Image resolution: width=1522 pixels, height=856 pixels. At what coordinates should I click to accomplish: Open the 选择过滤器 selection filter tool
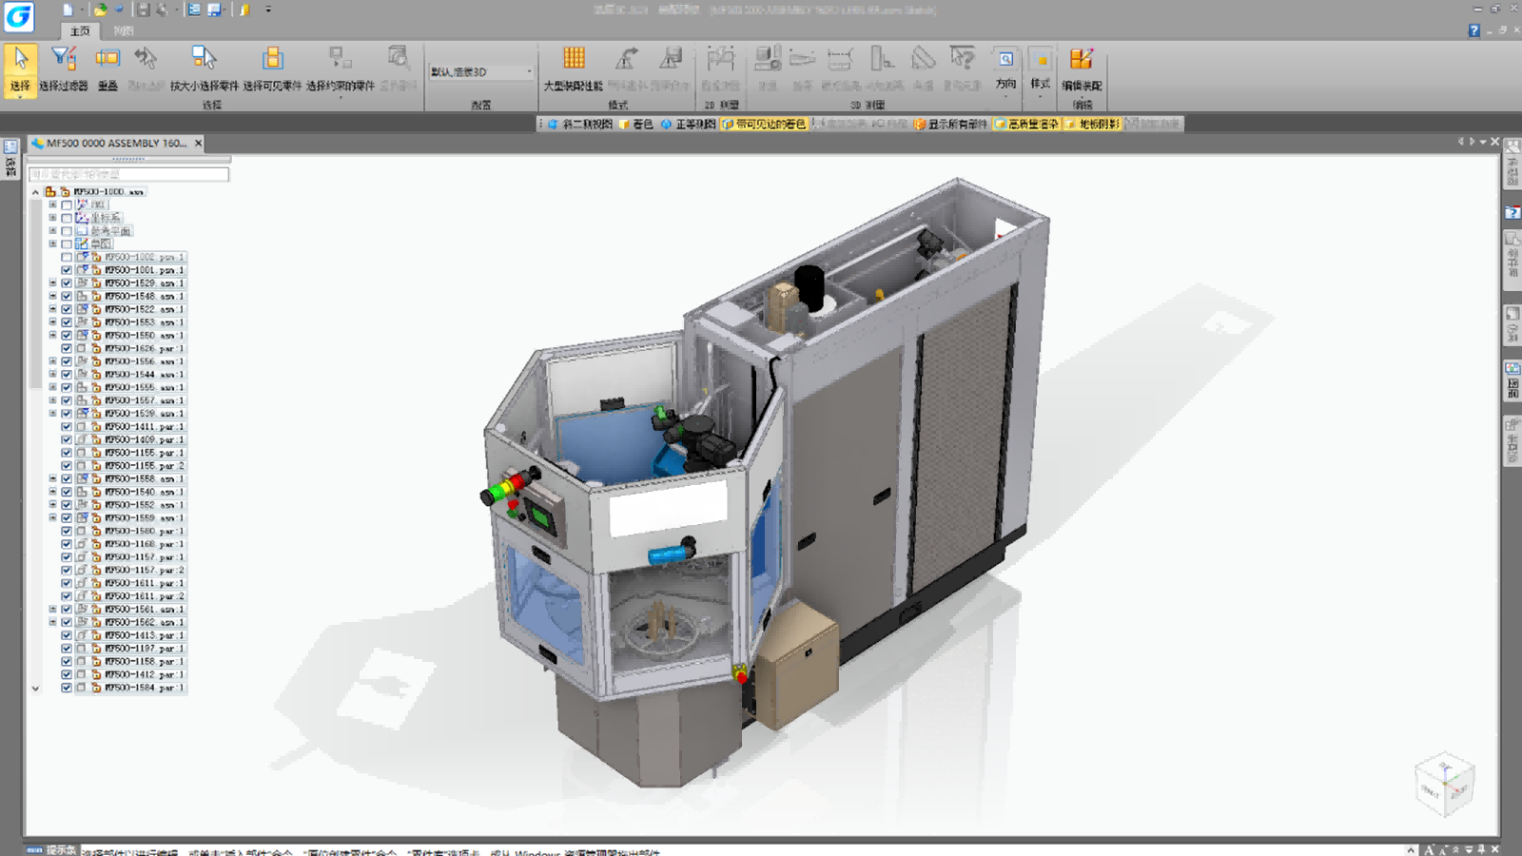coord(64,69)
